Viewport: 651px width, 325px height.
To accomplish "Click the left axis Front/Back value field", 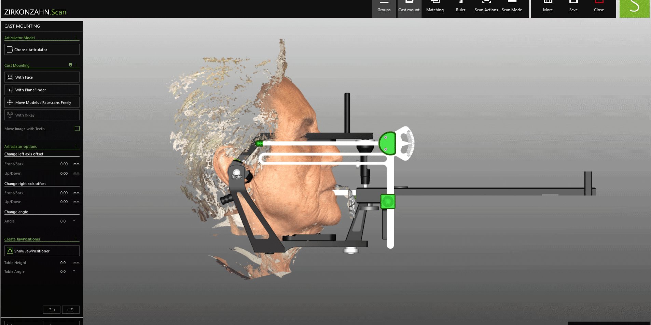I will tap(64, 164).
